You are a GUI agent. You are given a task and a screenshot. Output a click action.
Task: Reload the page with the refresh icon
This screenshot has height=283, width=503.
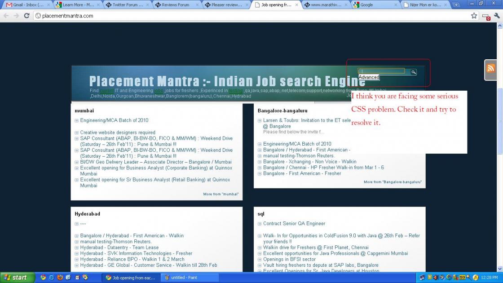coord(26,16)
